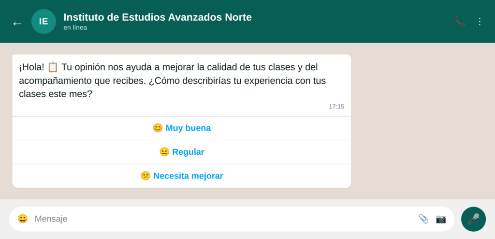Attach a file with the paperclip icon
This screenshot has width=495, height=239.
(x=423, y=219)
